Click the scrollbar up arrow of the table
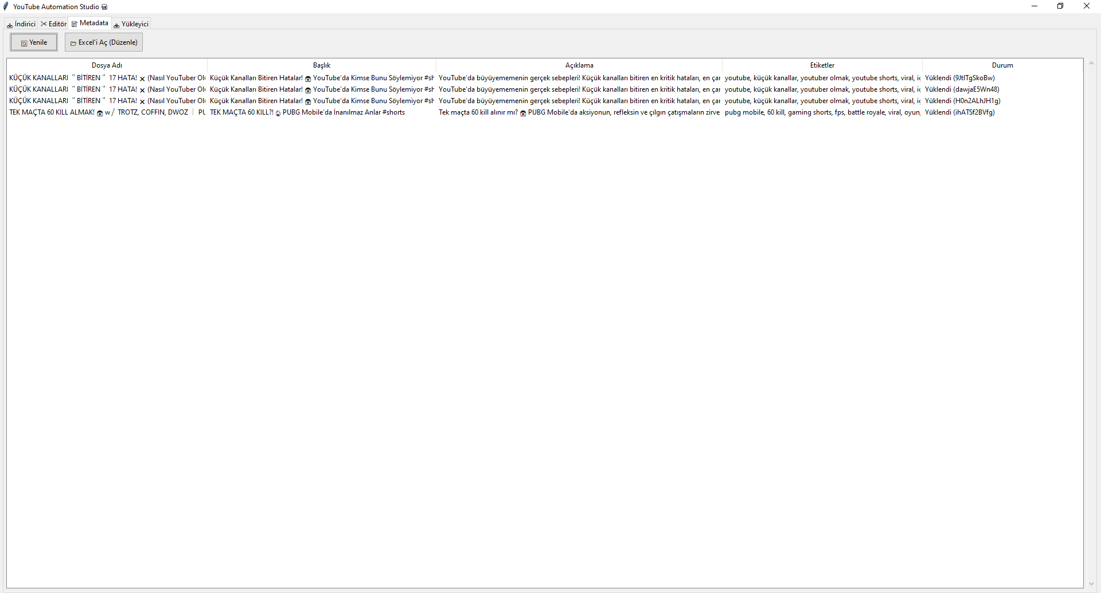The height and width of the screenshot is (593, 1101). [x=1091, y=63]
